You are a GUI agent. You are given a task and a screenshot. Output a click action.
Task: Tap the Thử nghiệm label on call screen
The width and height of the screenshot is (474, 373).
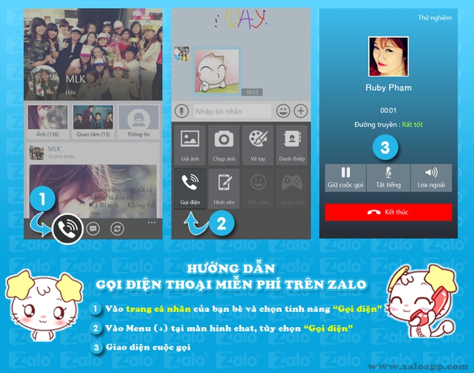point(435,17)
